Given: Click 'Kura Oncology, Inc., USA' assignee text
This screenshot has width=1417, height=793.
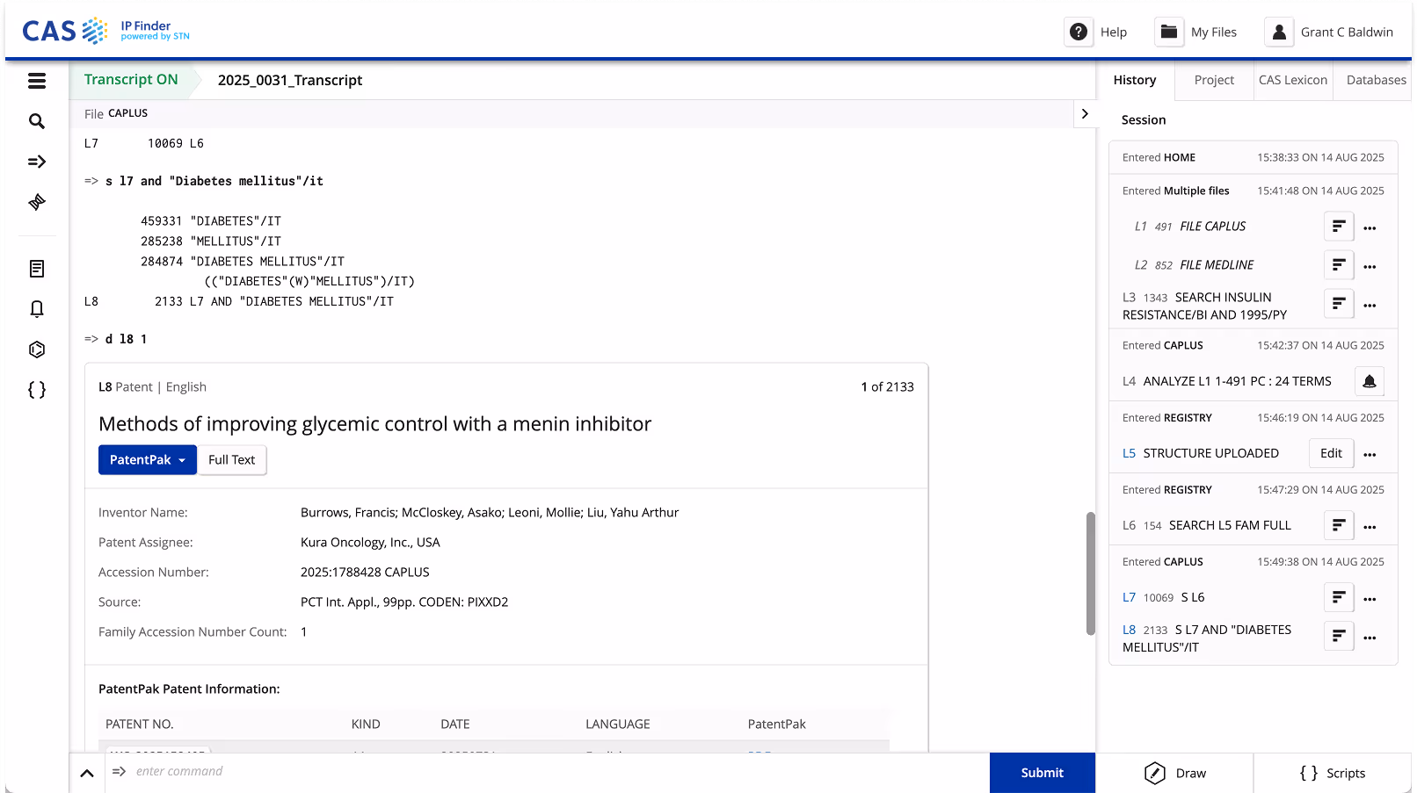Looking at the screenshot, I should (370, 543).
